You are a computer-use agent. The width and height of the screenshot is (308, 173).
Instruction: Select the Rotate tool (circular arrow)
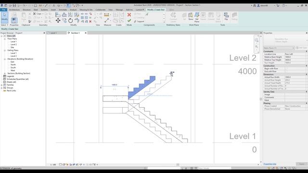[71, 20]
